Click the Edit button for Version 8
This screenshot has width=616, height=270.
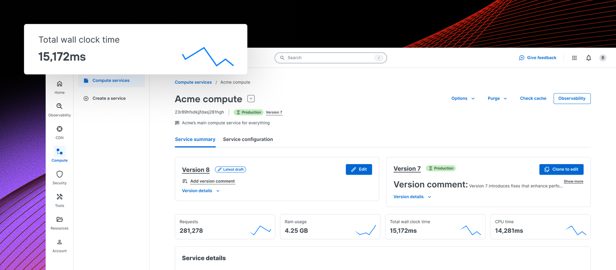(x=359, y=170)
